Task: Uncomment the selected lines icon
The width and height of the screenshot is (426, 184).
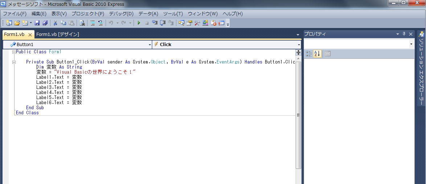Action: tap(101, 23)
